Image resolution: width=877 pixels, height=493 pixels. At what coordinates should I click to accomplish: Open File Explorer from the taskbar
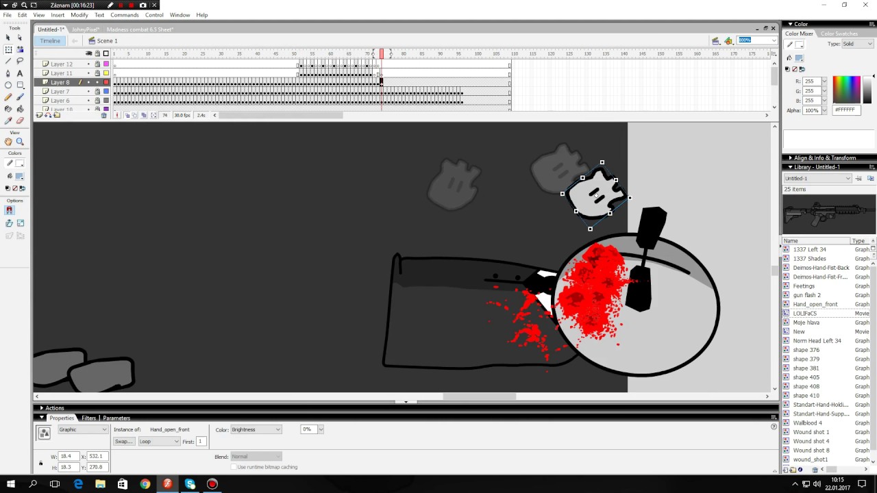[100, 484]
